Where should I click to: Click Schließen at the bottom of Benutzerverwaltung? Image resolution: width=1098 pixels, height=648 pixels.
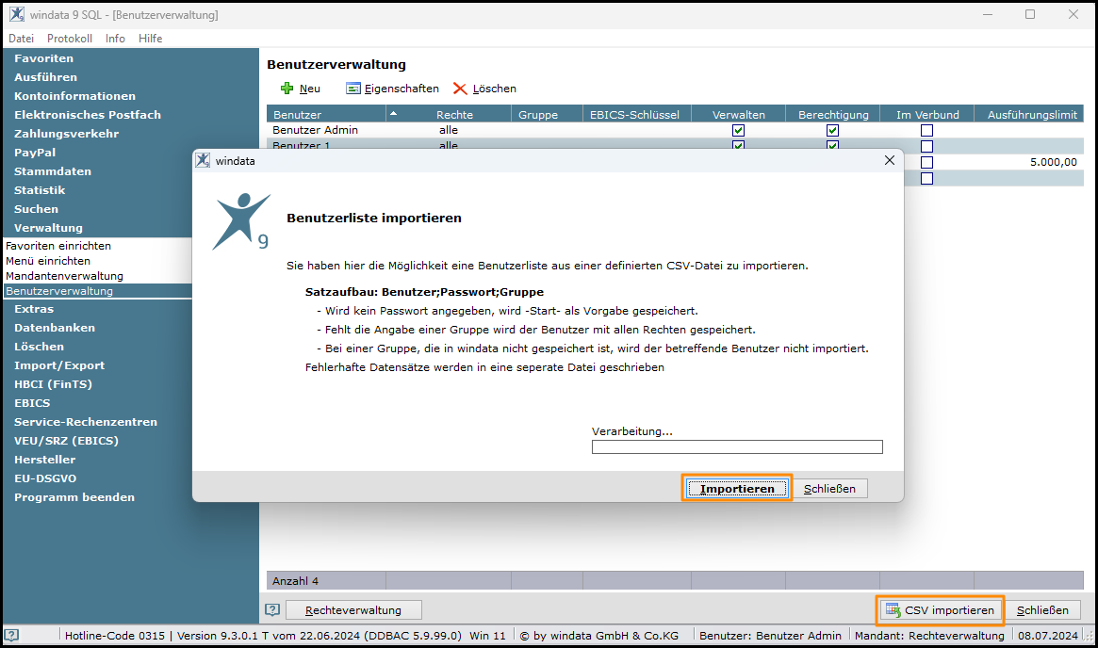(x=1042, y=610)
